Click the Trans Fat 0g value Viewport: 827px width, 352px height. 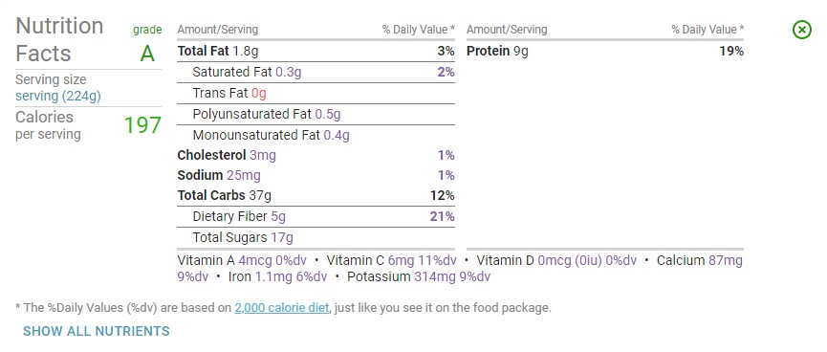[x=259, y=94]
